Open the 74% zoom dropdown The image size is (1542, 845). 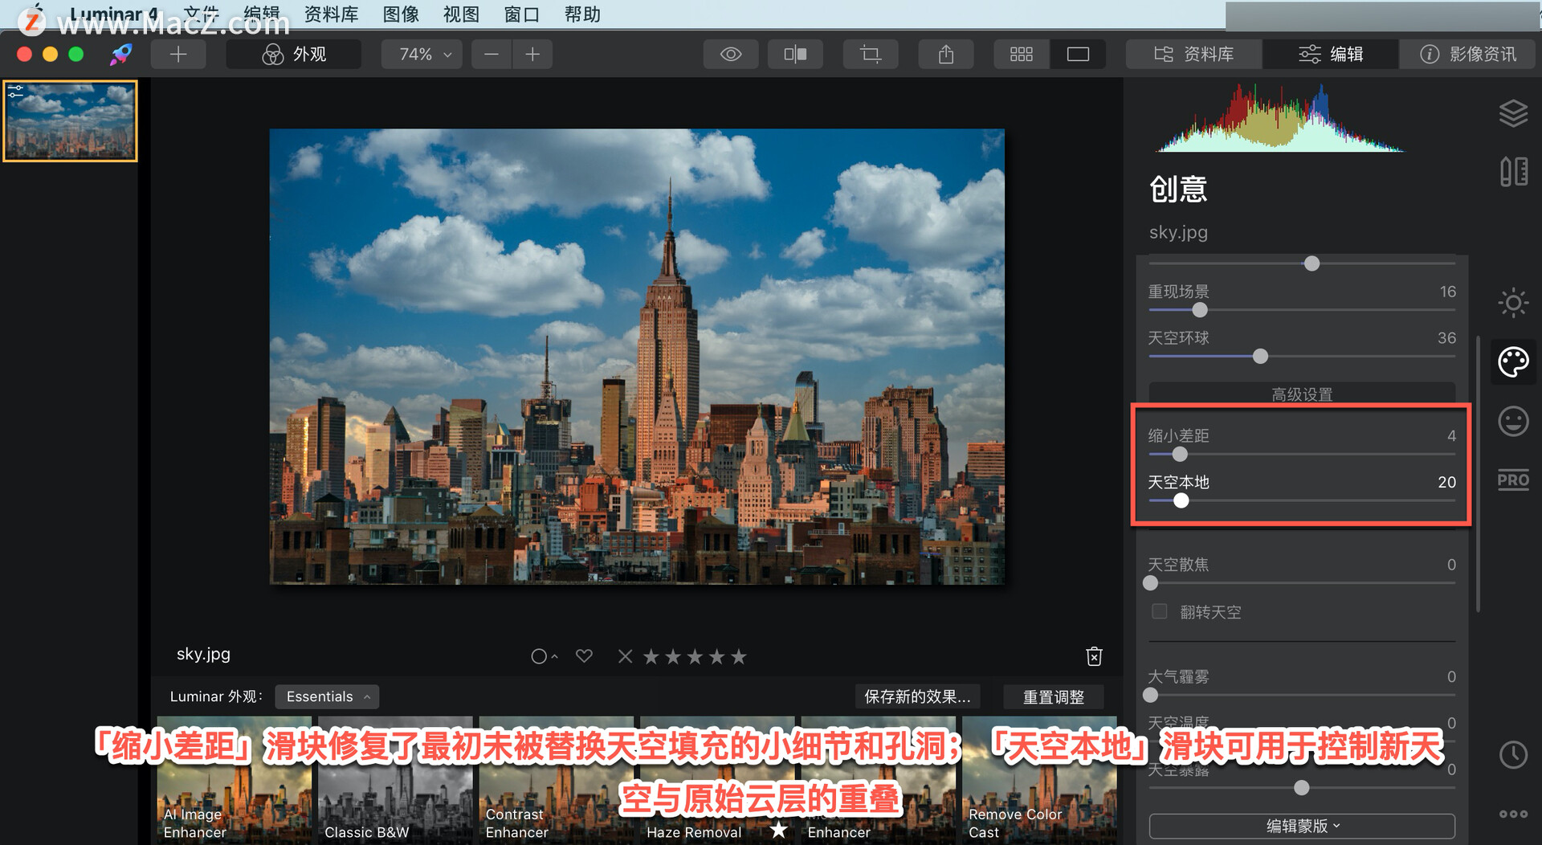(x=426, y=54)
